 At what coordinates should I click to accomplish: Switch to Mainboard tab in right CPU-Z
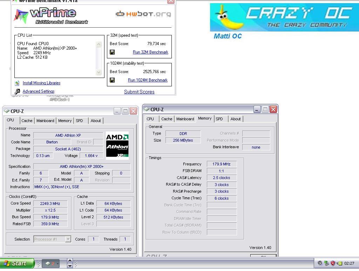(x=185, y=119)
